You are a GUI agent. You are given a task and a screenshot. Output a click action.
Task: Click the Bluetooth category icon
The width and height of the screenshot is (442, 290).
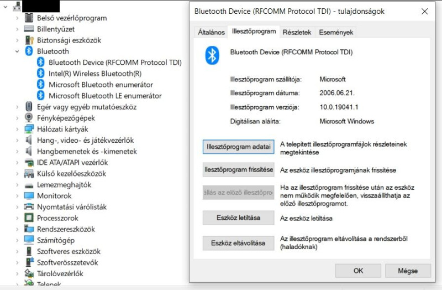pyautogui.click(x=29, y=51)
